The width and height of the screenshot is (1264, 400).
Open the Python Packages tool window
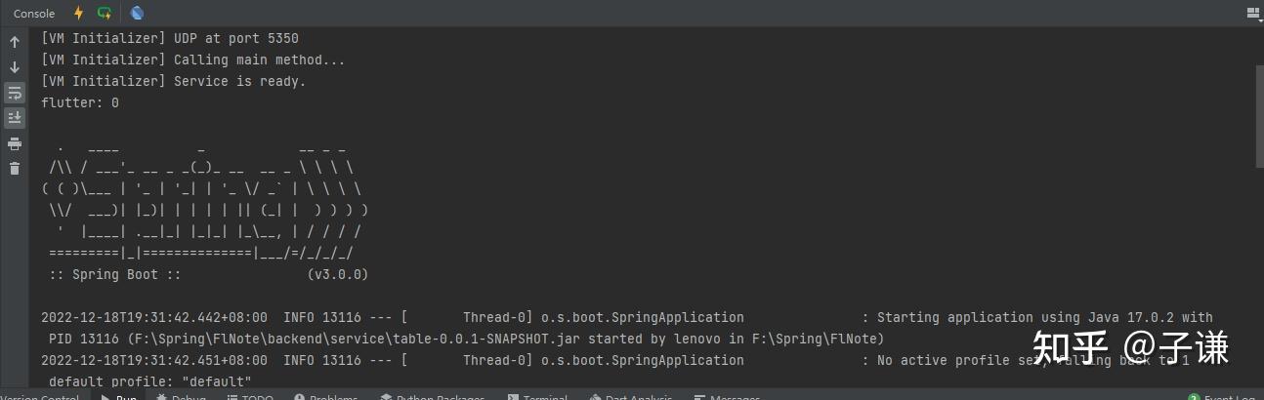point(433,396)
